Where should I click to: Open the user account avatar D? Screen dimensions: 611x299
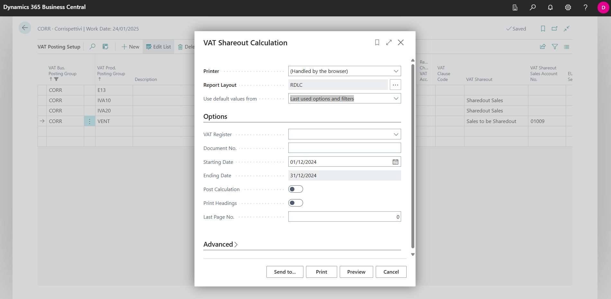coord(603,7)
